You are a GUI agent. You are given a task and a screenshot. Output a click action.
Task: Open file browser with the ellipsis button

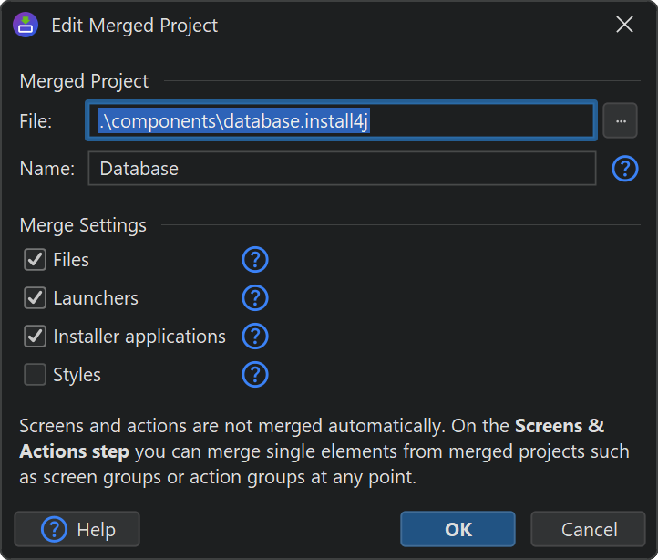620,120
